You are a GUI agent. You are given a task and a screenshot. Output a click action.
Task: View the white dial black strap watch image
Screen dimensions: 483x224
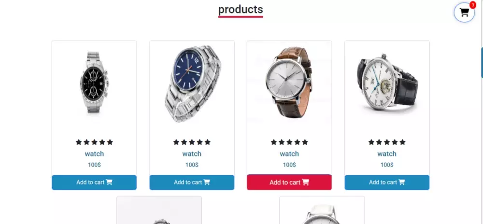pos(387,82)
